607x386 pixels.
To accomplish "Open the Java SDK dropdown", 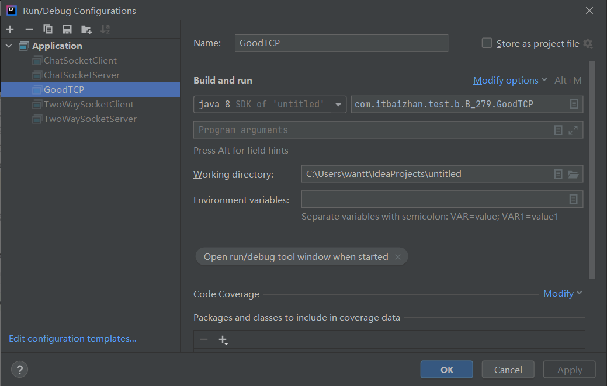I will pyautogui.click(x=270, y=105).
